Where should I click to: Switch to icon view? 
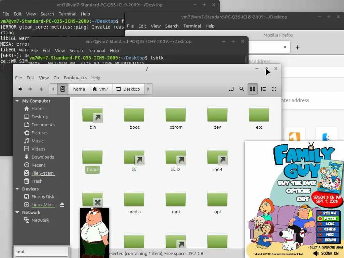(x=253, y=89)
